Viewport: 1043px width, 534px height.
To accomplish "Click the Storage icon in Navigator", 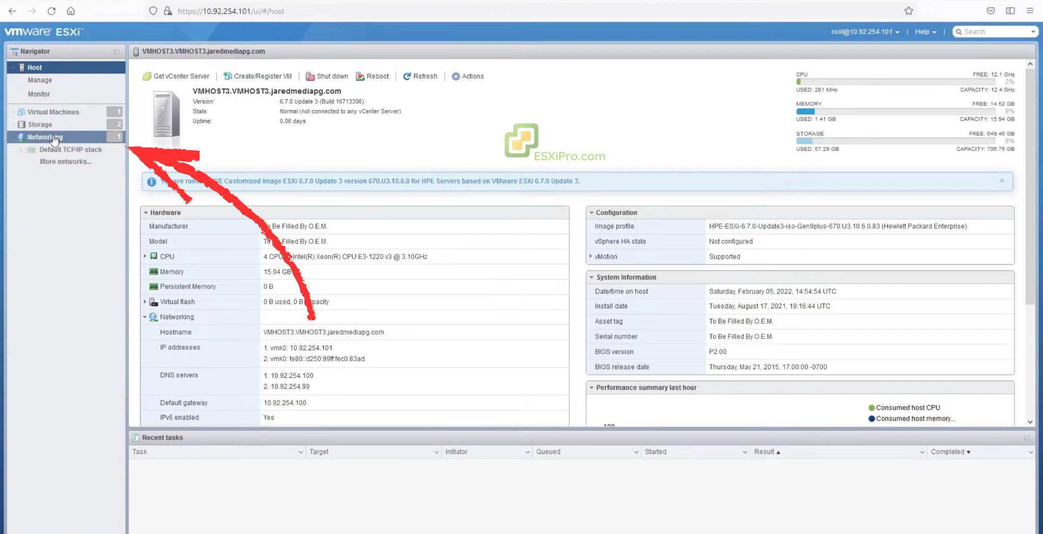I will [x=21, y=124].
